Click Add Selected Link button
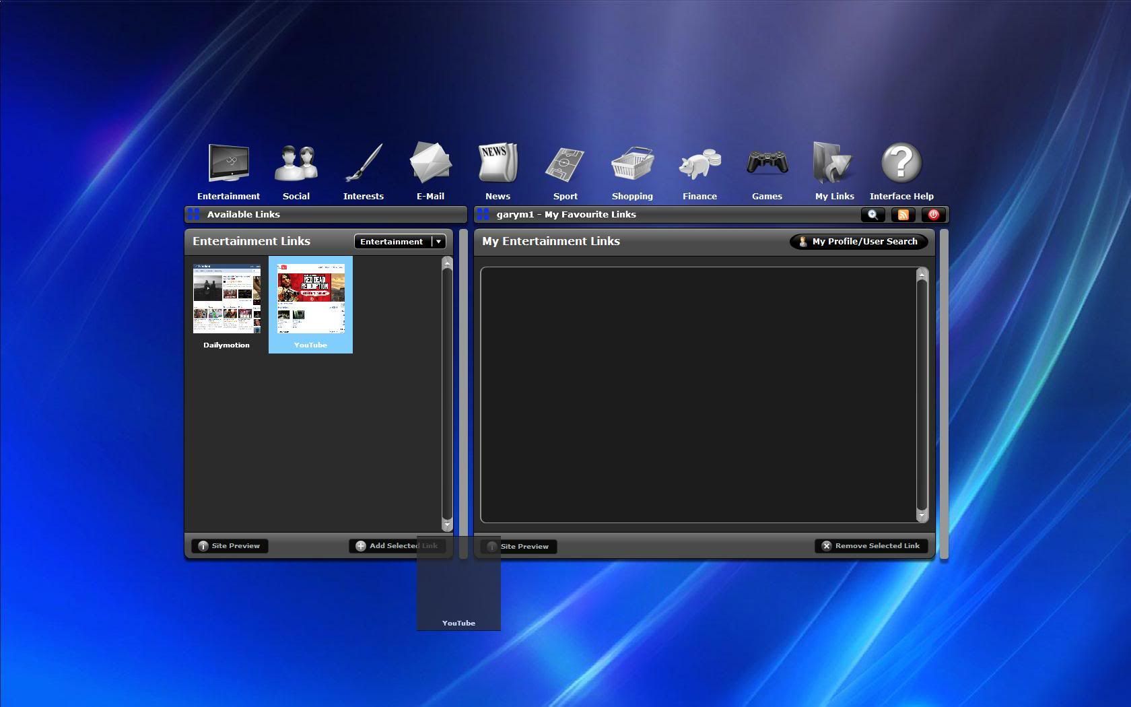The image size is (1131, 707). click(397, 546)
